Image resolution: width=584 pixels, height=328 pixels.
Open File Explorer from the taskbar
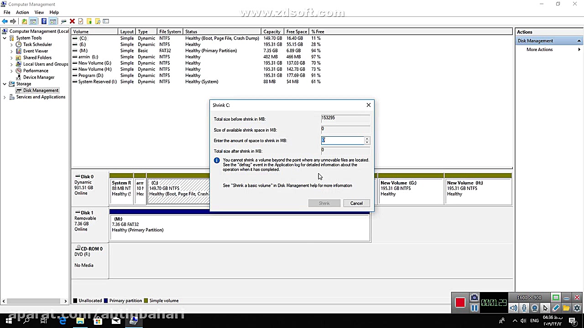point(80,321)
